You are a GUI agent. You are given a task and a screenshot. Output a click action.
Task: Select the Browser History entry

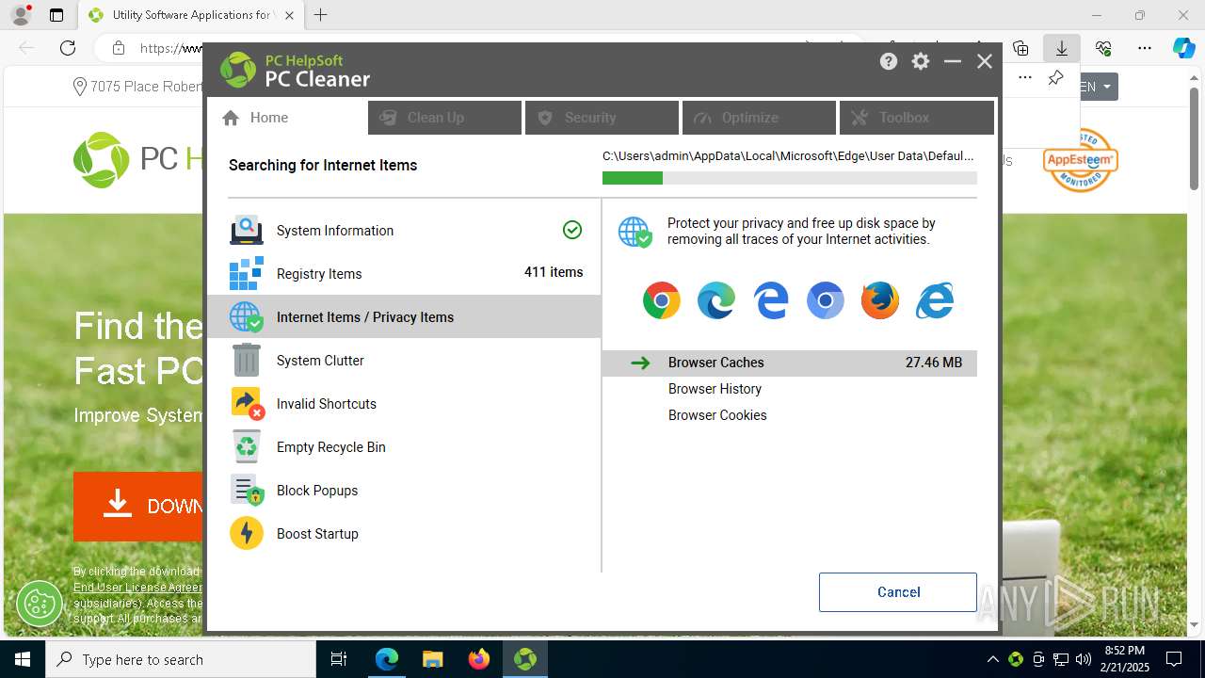point(715,389)
